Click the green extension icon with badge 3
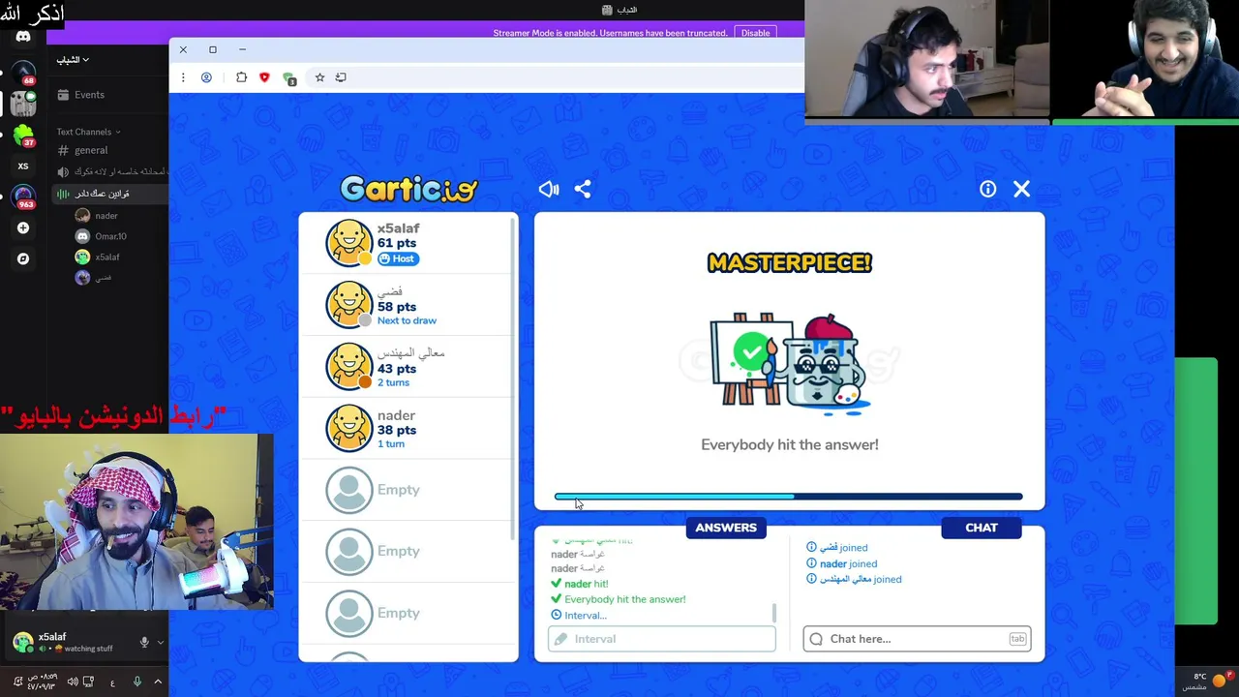Viewport: 1239px width, 697px height. 288,78
